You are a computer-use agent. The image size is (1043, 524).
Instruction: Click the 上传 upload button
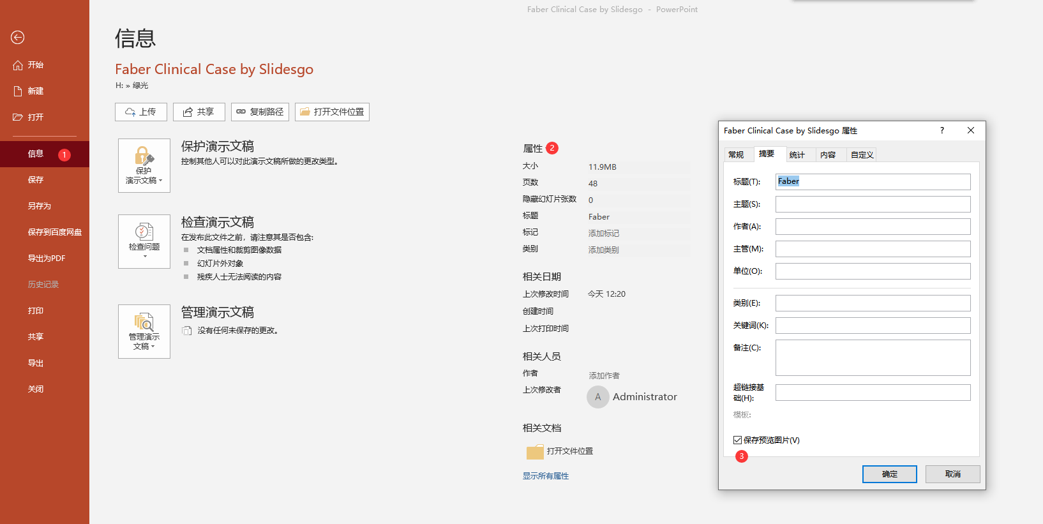tap(141, 112)
